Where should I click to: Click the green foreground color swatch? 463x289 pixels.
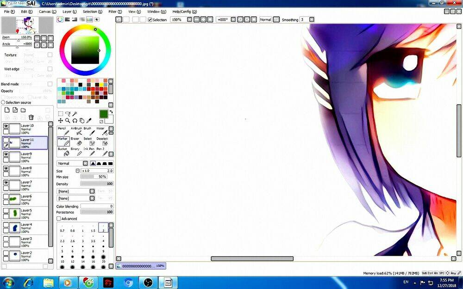tap(103, 114)
